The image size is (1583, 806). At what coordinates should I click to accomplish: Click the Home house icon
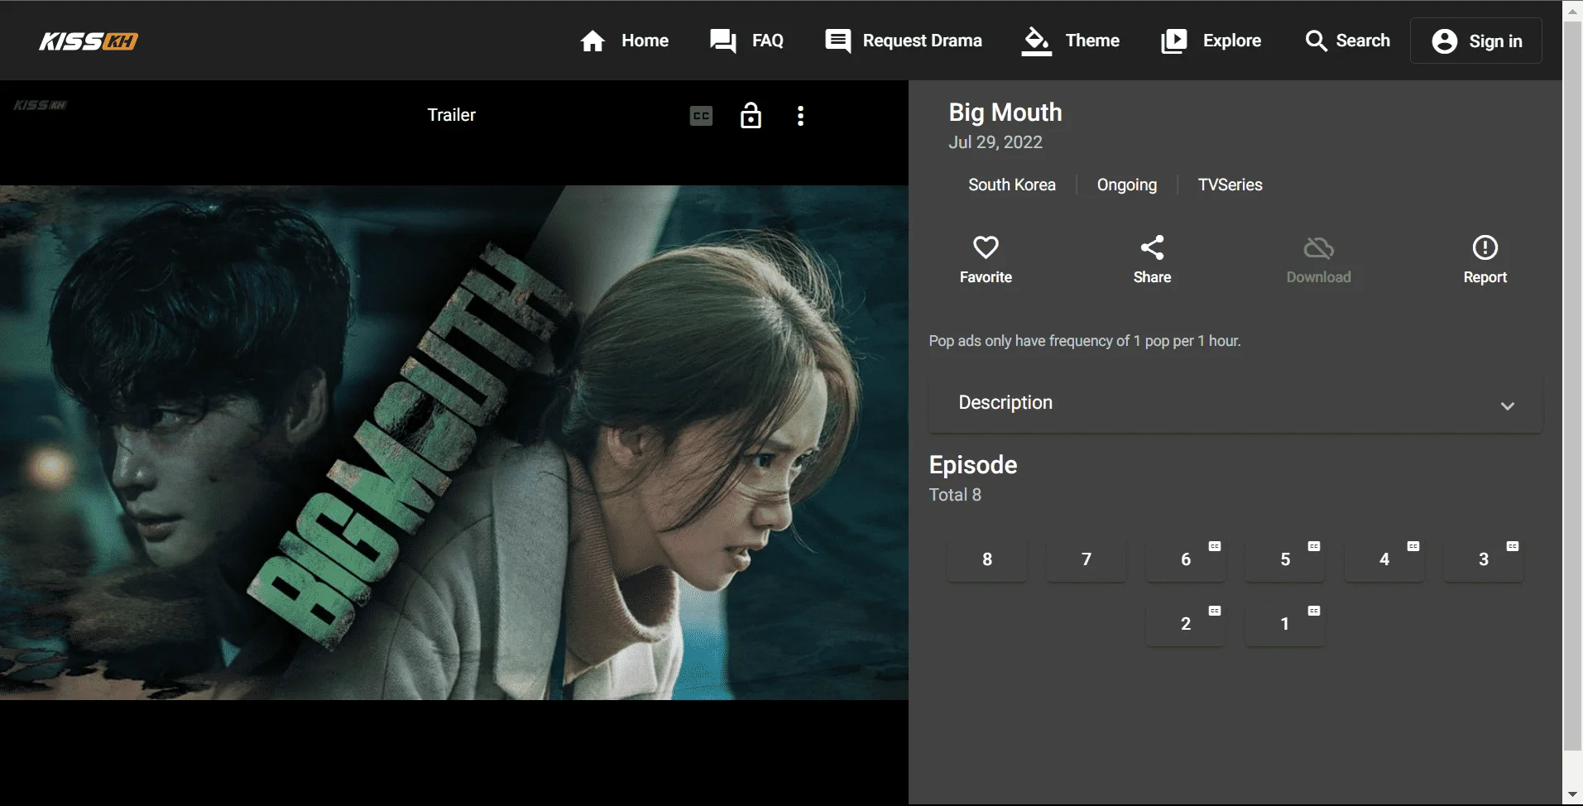pos(592,41)
